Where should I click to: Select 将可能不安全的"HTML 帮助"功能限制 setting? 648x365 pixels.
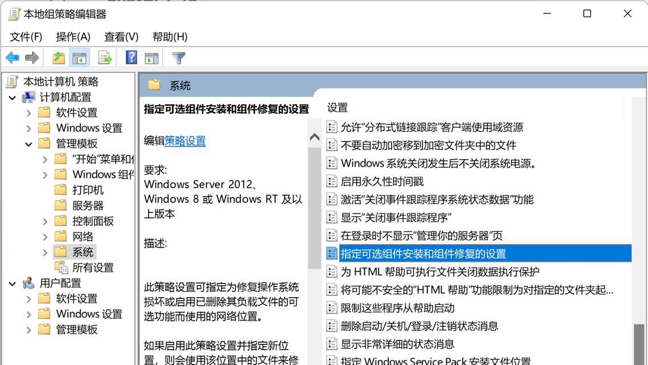[477, 290]
